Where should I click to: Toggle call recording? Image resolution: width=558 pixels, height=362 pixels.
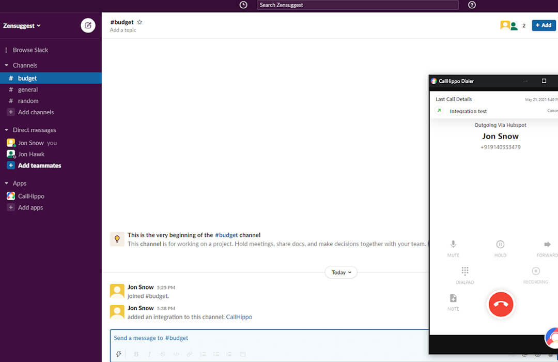point(536,275)
